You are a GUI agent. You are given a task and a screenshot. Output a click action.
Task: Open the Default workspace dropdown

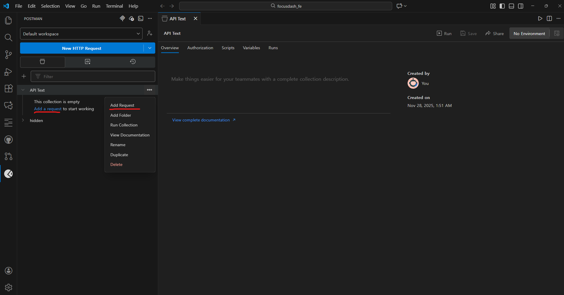click(x=81, y=34)
